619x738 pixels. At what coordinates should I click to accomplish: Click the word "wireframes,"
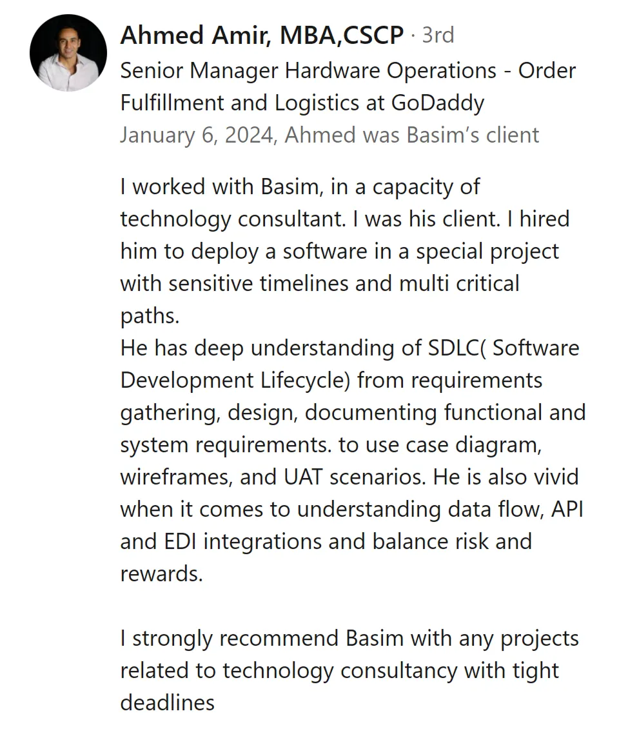[177, 477]
